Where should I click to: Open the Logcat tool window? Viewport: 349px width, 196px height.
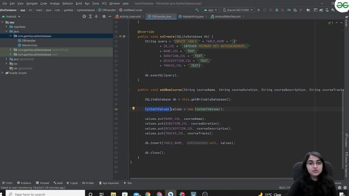coord(72,183)
